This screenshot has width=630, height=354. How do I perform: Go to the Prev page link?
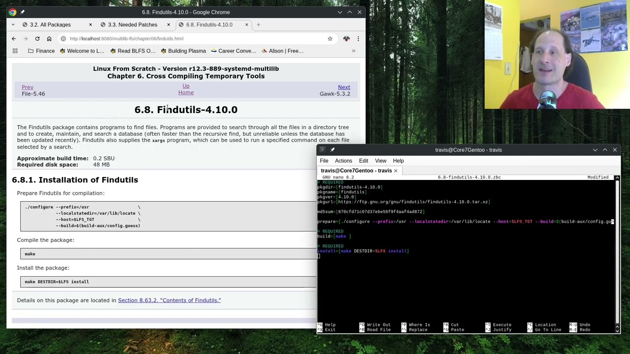(28, 87)
